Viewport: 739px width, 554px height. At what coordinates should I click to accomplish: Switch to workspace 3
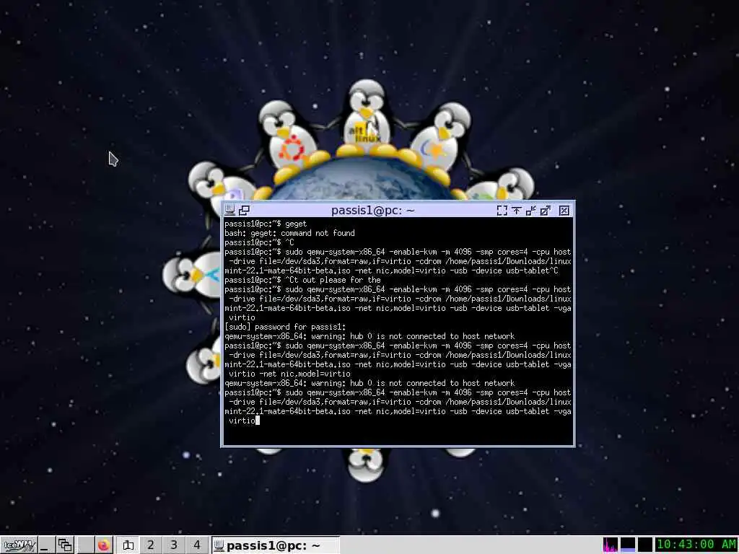point(174,545)
